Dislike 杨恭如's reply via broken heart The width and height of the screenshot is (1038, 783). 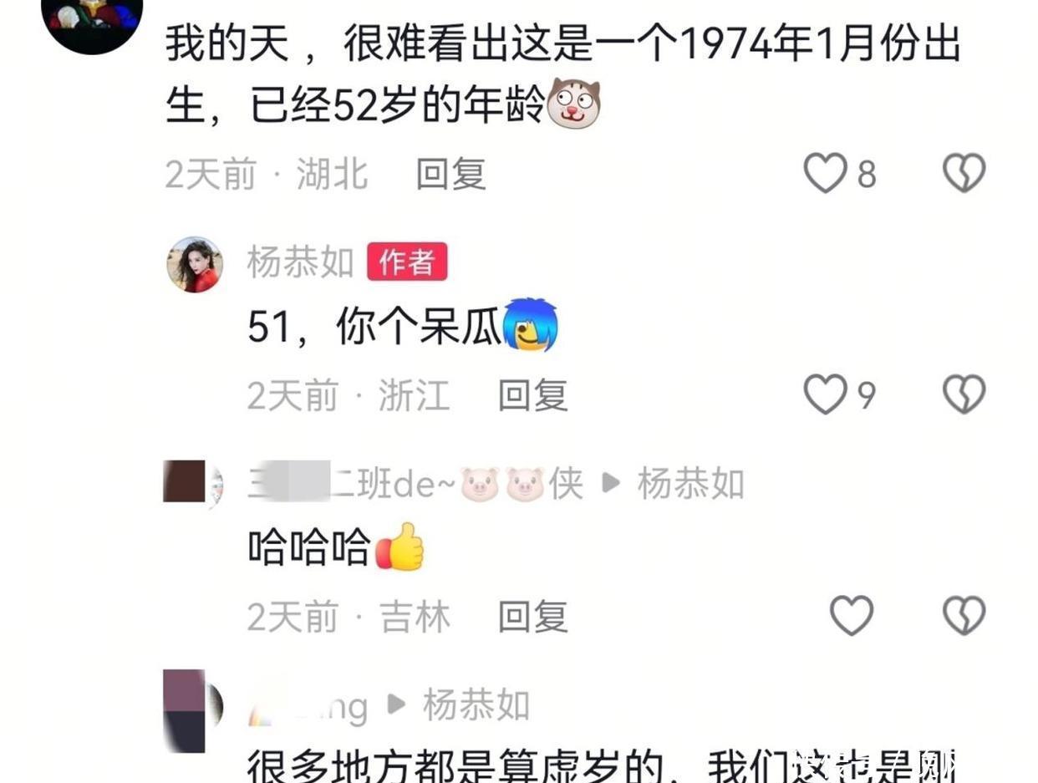tap(964, 394)
